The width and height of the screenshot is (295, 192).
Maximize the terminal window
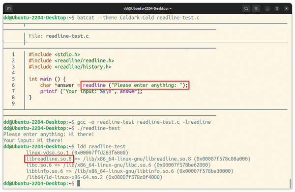pyautogui.click(x=277, y=9)
